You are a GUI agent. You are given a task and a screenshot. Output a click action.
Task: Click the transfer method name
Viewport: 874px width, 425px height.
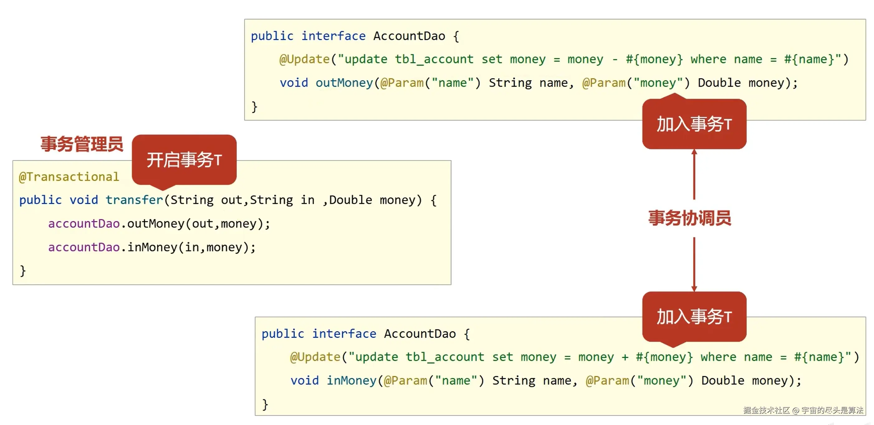click(134, 200)
